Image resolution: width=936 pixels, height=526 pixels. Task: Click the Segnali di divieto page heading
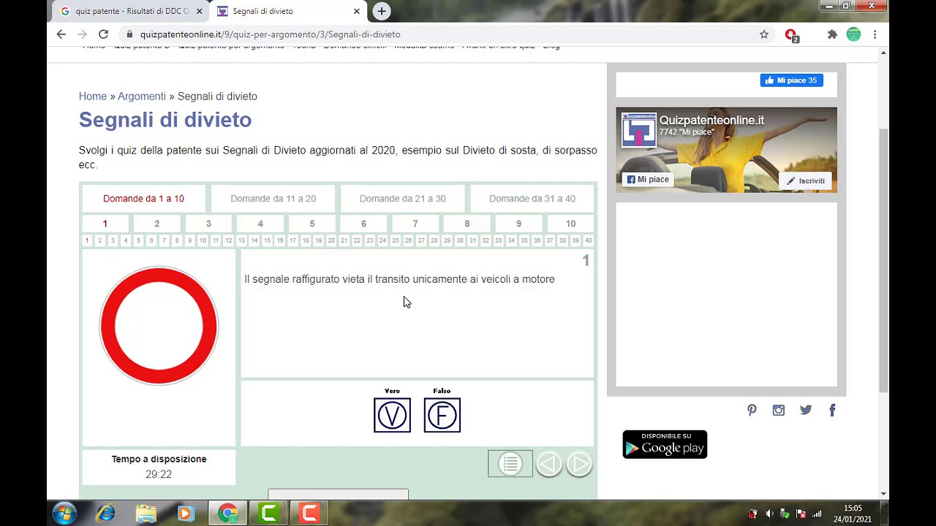165,120
